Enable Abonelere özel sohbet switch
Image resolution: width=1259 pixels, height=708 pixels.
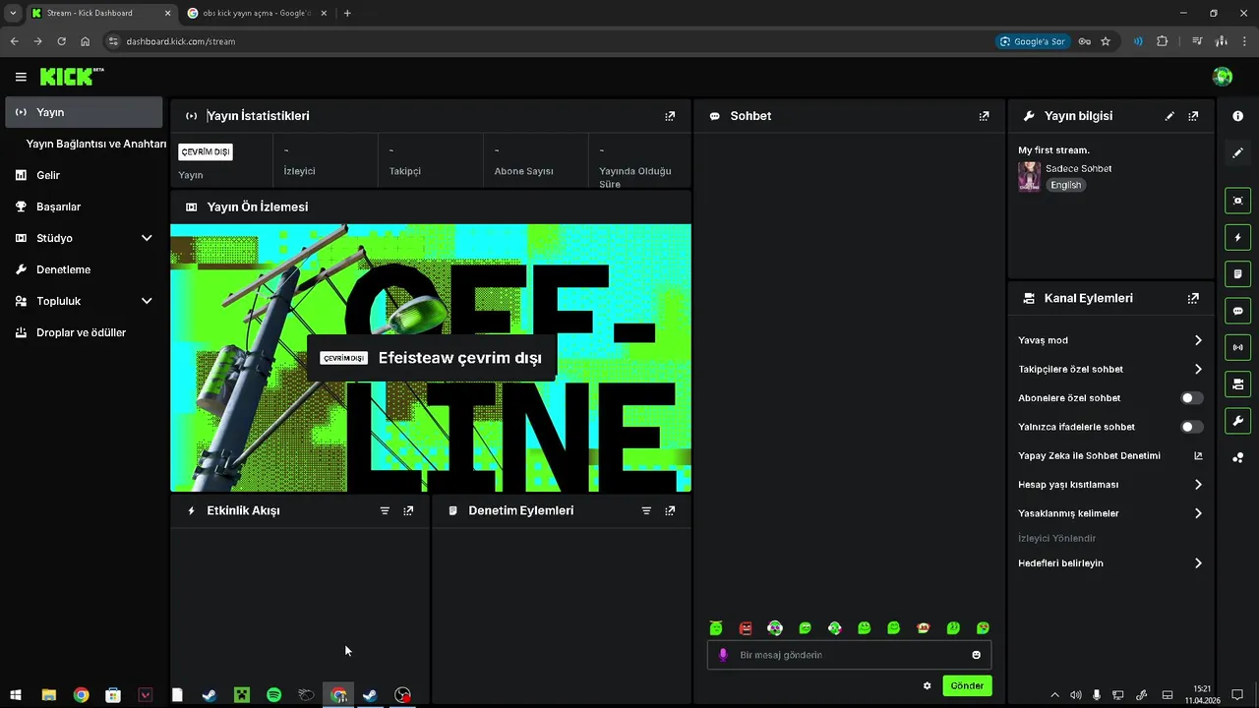(1191, 398)
